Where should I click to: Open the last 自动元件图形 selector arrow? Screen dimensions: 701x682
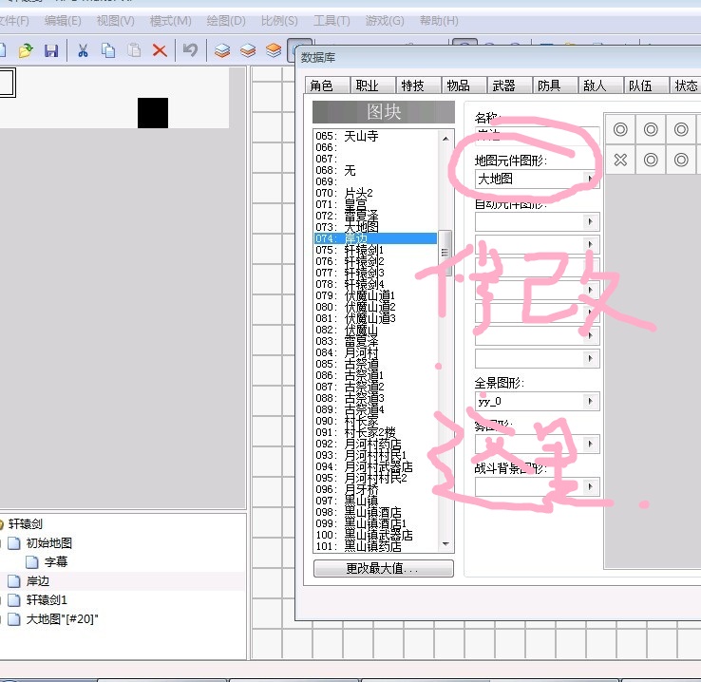coord(591,358)
